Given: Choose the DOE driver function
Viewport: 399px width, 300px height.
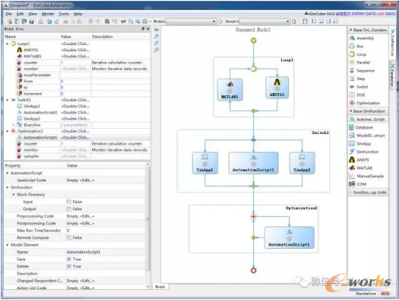Looking at the screenshot, I should (x=360, y=95).
